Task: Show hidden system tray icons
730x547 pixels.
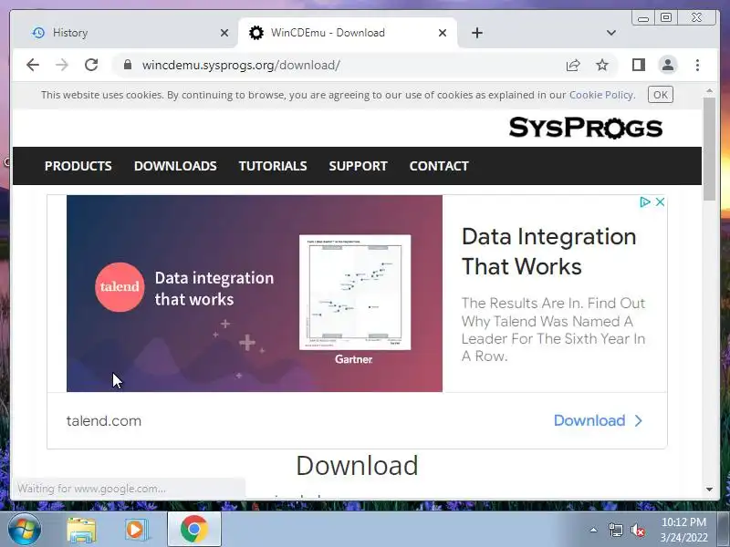Action: 593,530
